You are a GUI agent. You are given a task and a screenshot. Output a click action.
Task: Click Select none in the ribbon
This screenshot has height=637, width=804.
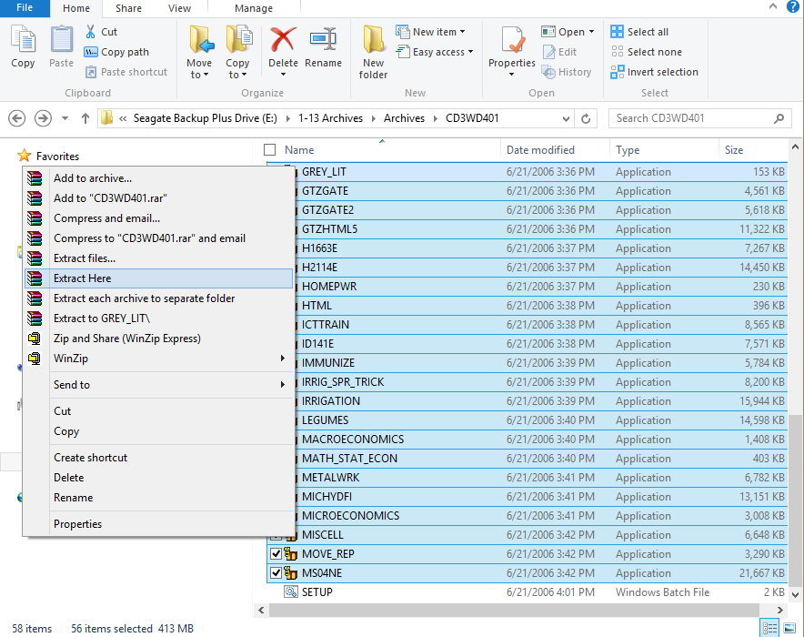[x=654, y=52]
